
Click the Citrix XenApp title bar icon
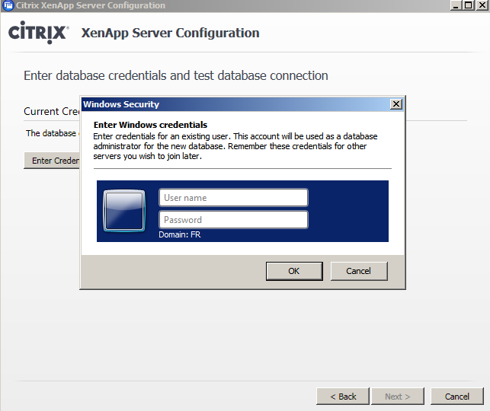(8, 5)
